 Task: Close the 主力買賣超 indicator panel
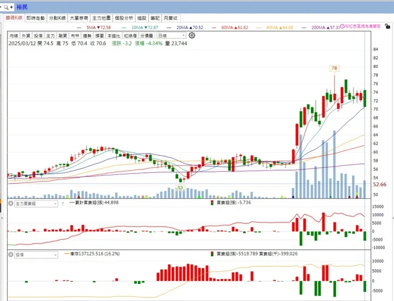point(11,203)
